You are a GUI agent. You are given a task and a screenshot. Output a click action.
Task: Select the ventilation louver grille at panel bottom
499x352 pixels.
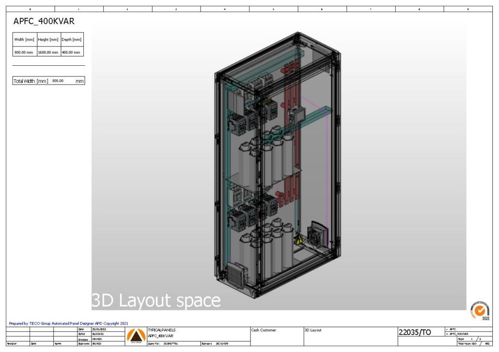[235, 275]
